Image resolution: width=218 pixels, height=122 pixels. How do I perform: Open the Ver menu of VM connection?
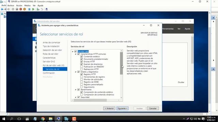tap(34, 5)
